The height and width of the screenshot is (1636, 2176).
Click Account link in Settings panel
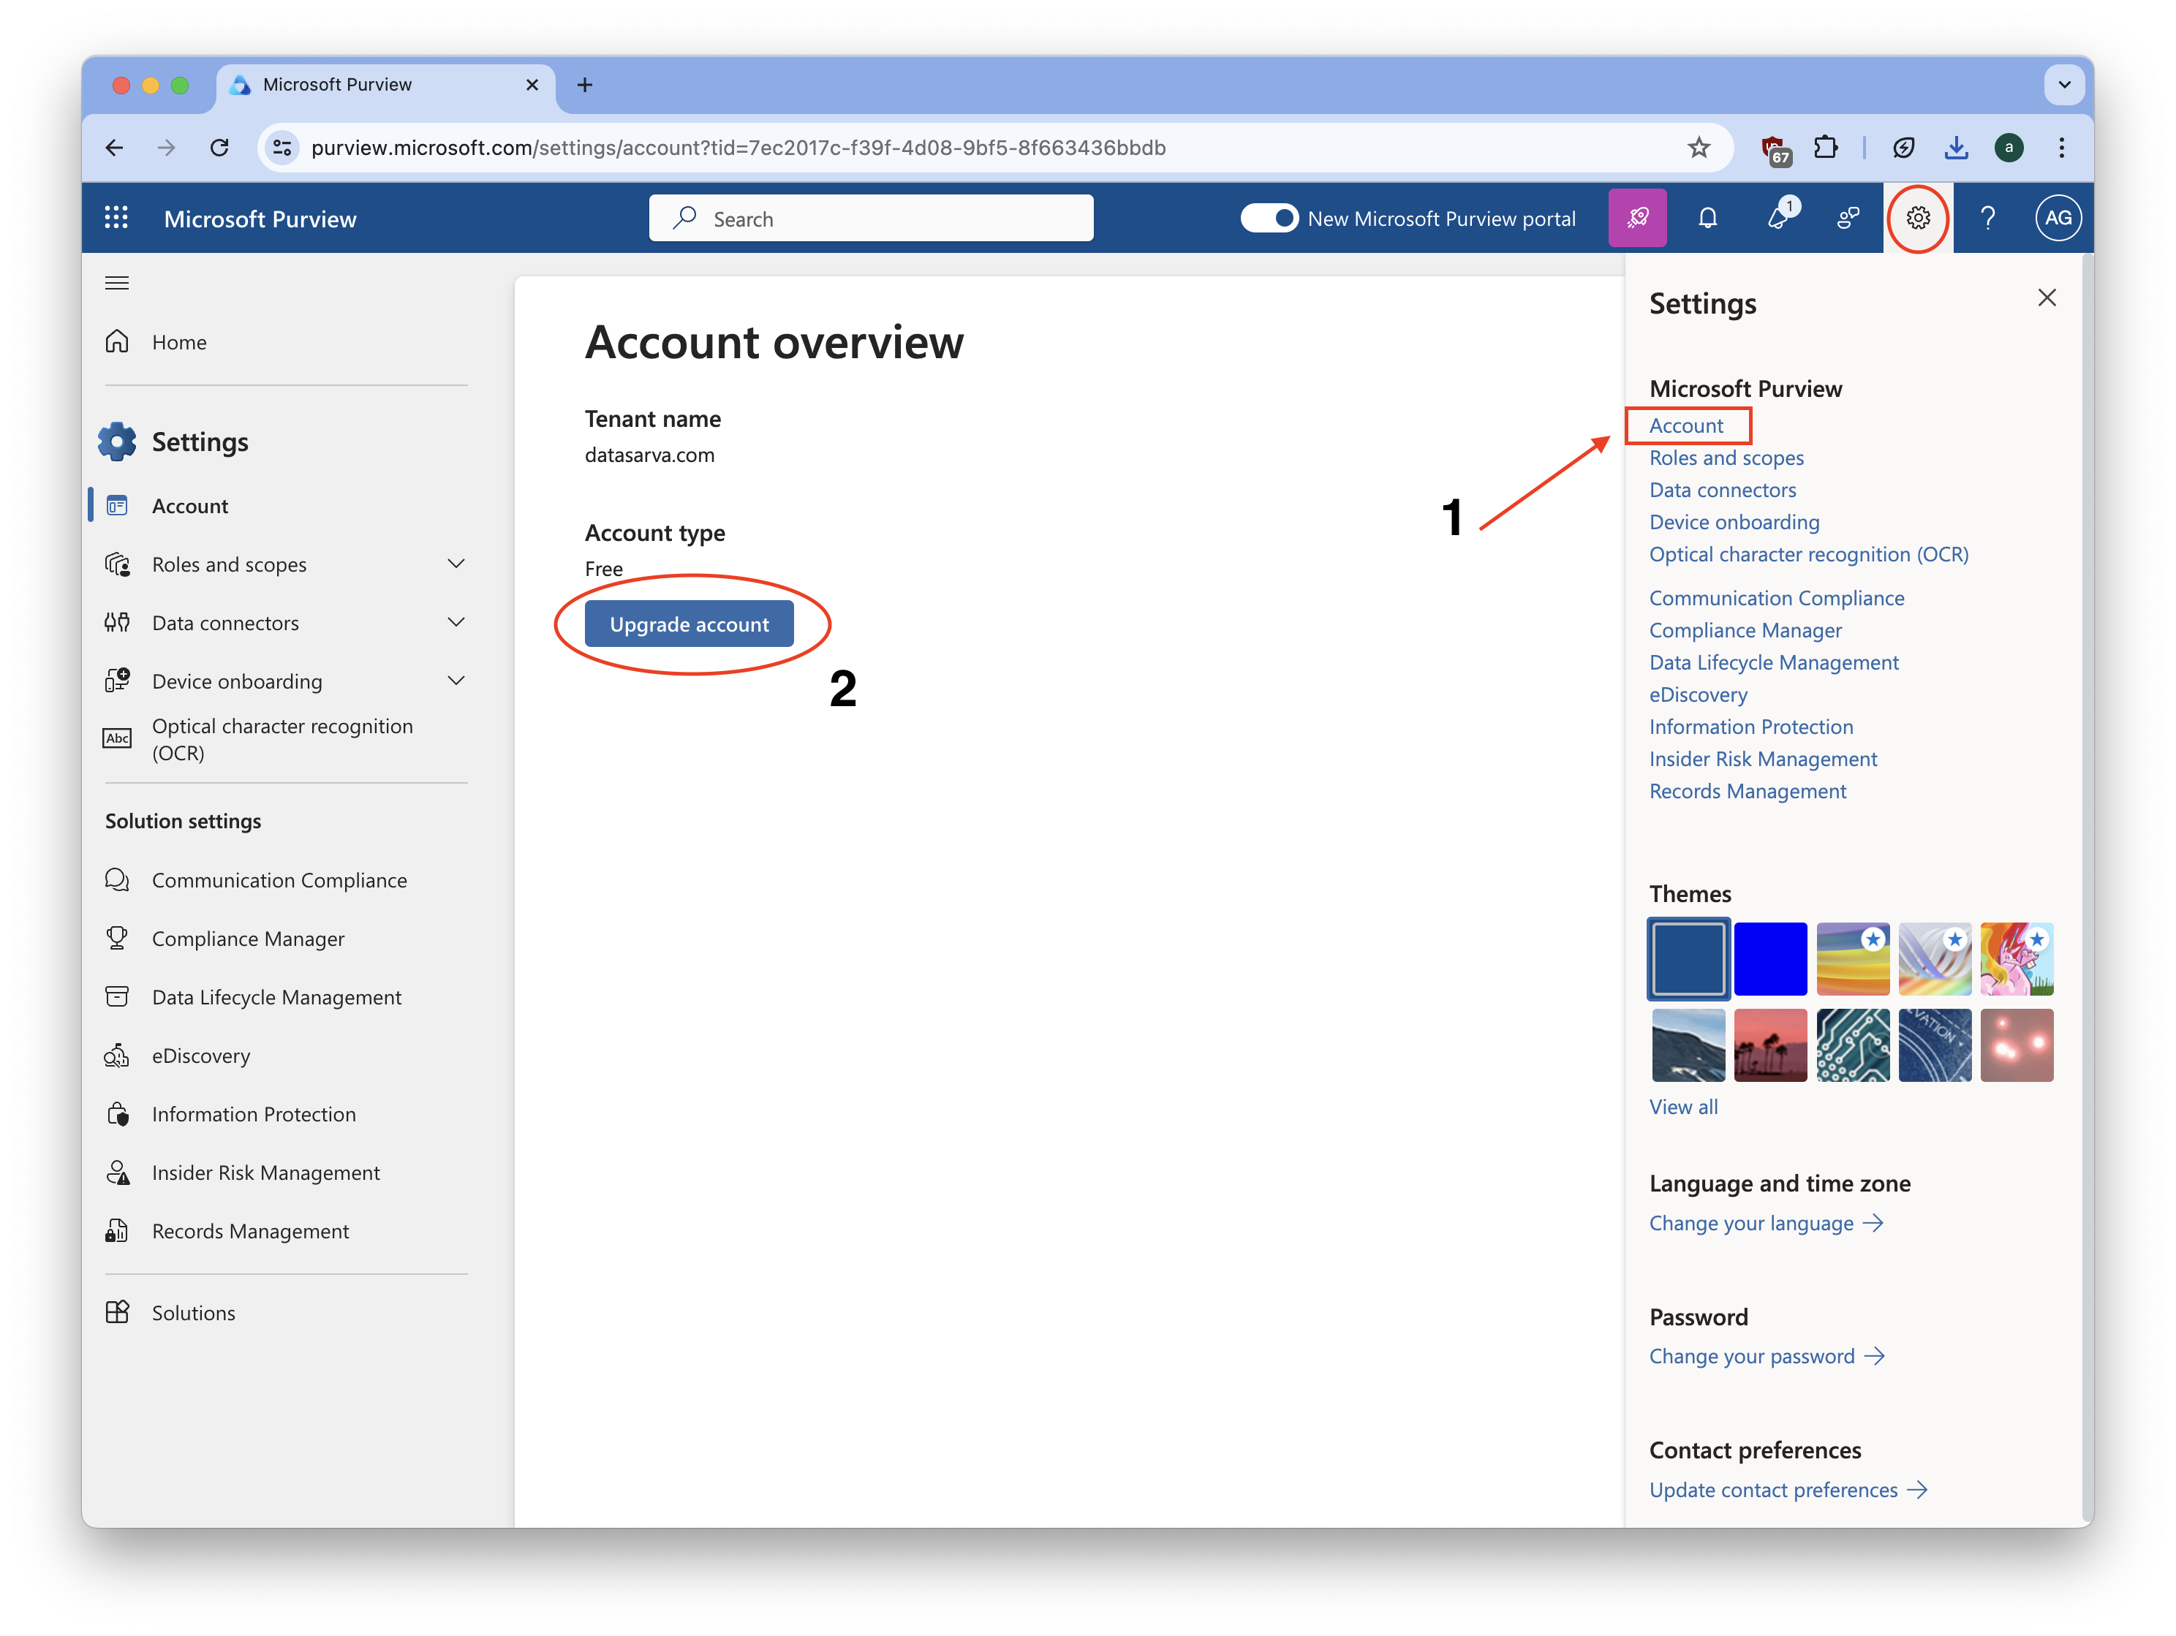[x=1686, y=426]
